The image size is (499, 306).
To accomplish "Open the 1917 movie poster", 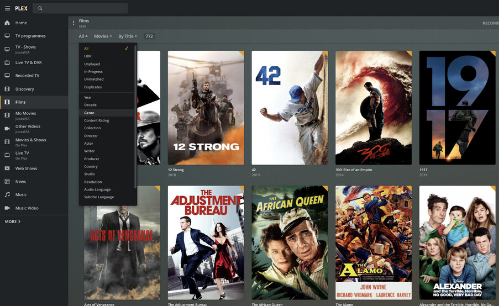I will (458, 108).
